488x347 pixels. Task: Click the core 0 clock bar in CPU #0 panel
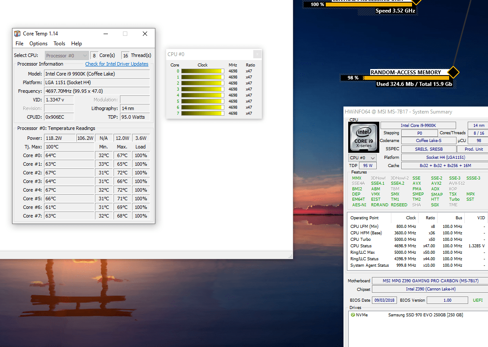click(x=203, y=71)
